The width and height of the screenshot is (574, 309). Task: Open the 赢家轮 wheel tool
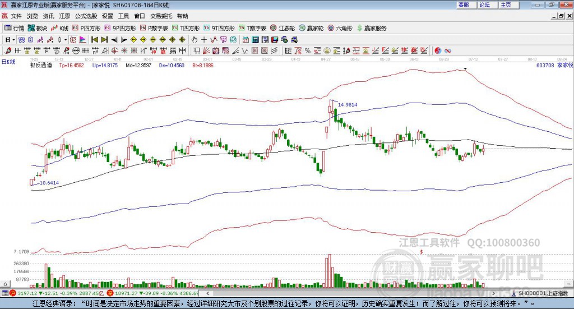311,28
